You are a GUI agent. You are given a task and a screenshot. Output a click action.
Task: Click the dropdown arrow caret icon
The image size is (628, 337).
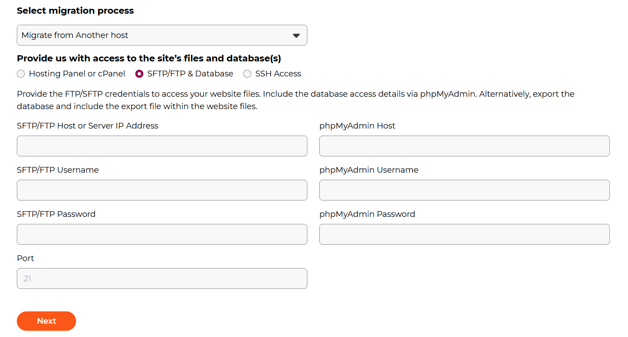pyautogui.click(x=296, y=36)
